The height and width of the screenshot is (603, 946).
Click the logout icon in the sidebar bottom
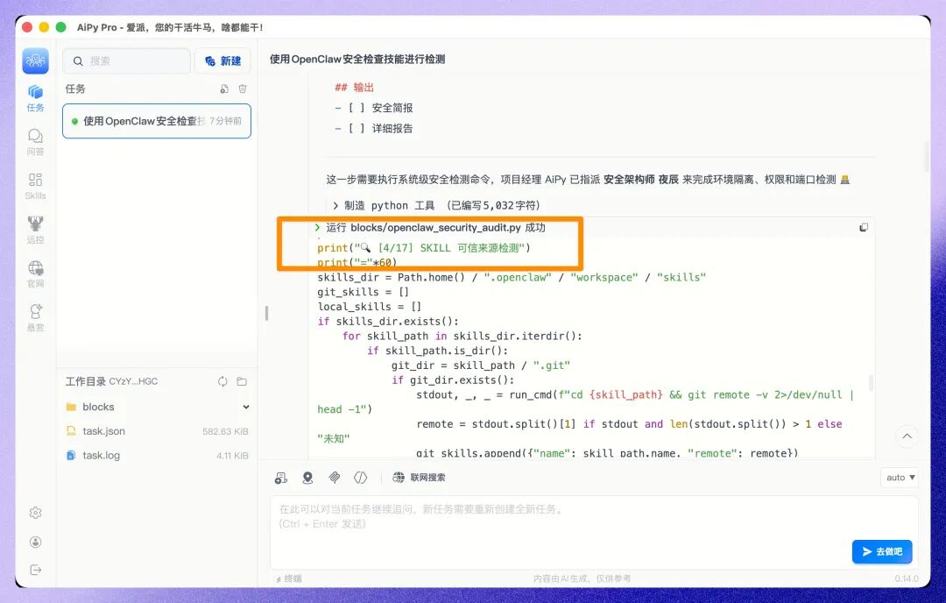pos(36,570)
